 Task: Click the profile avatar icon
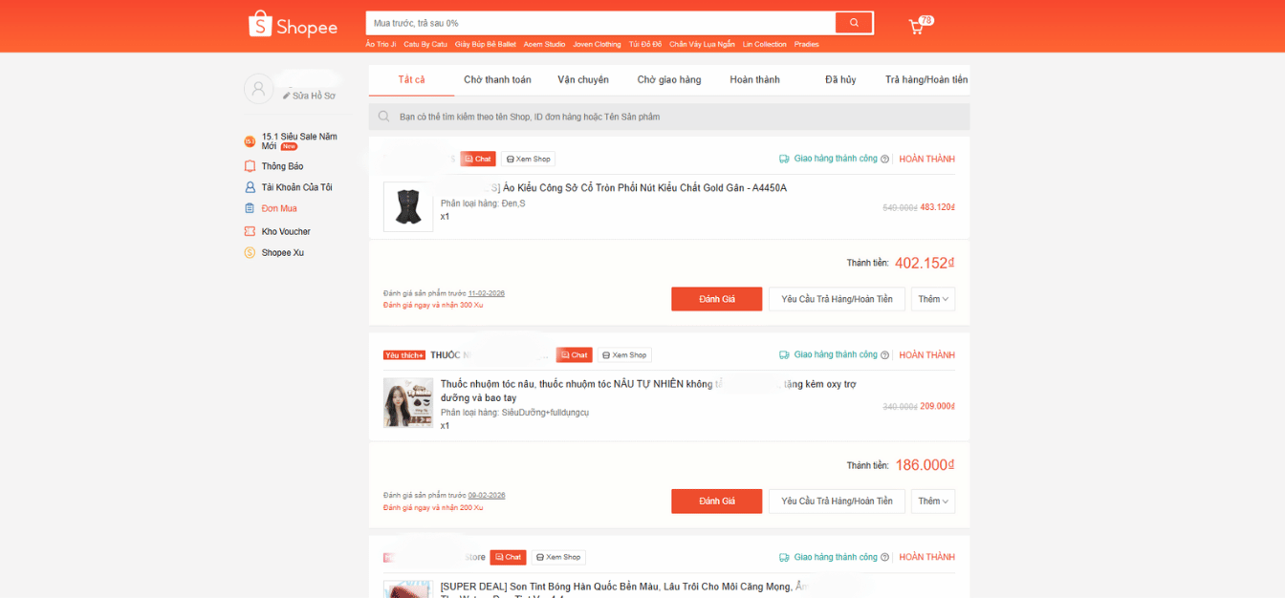(x=258, y=89)
